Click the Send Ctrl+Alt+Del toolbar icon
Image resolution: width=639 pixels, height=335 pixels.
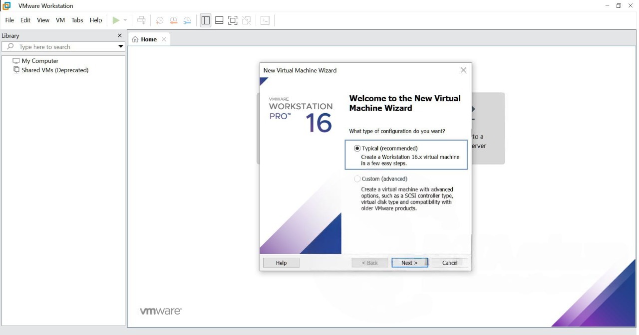[142, 20]
